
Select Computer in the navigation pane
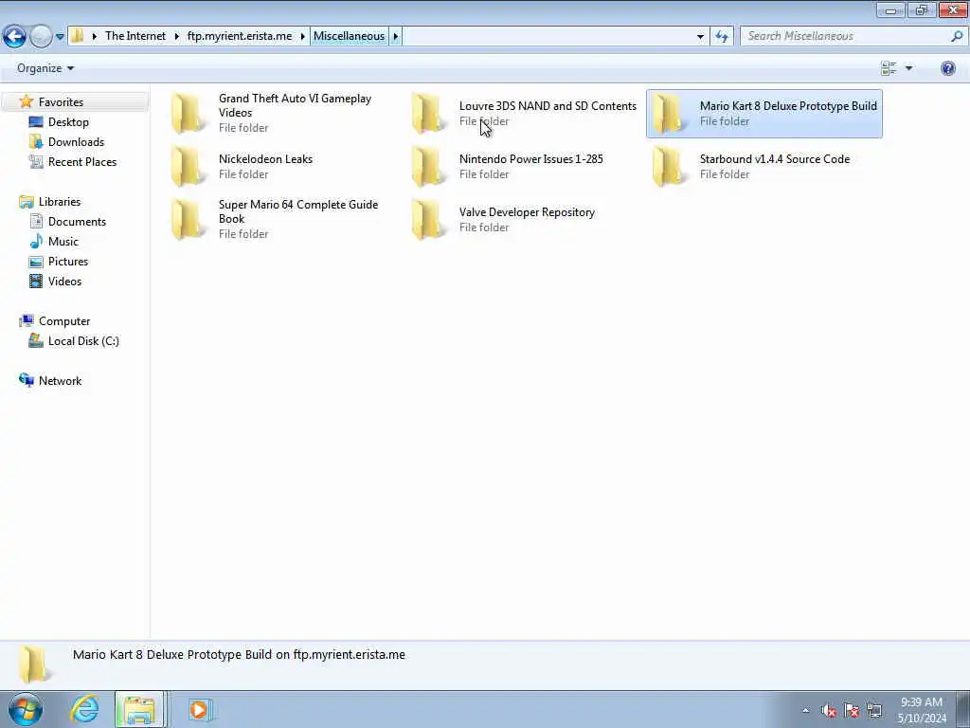click(64, 321)
